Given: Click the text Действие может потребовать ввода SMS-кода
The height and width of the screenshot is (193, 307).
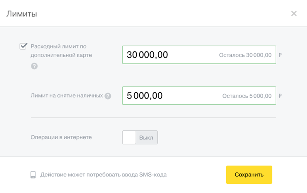Looking at the screenshot, I should (103, 175).
